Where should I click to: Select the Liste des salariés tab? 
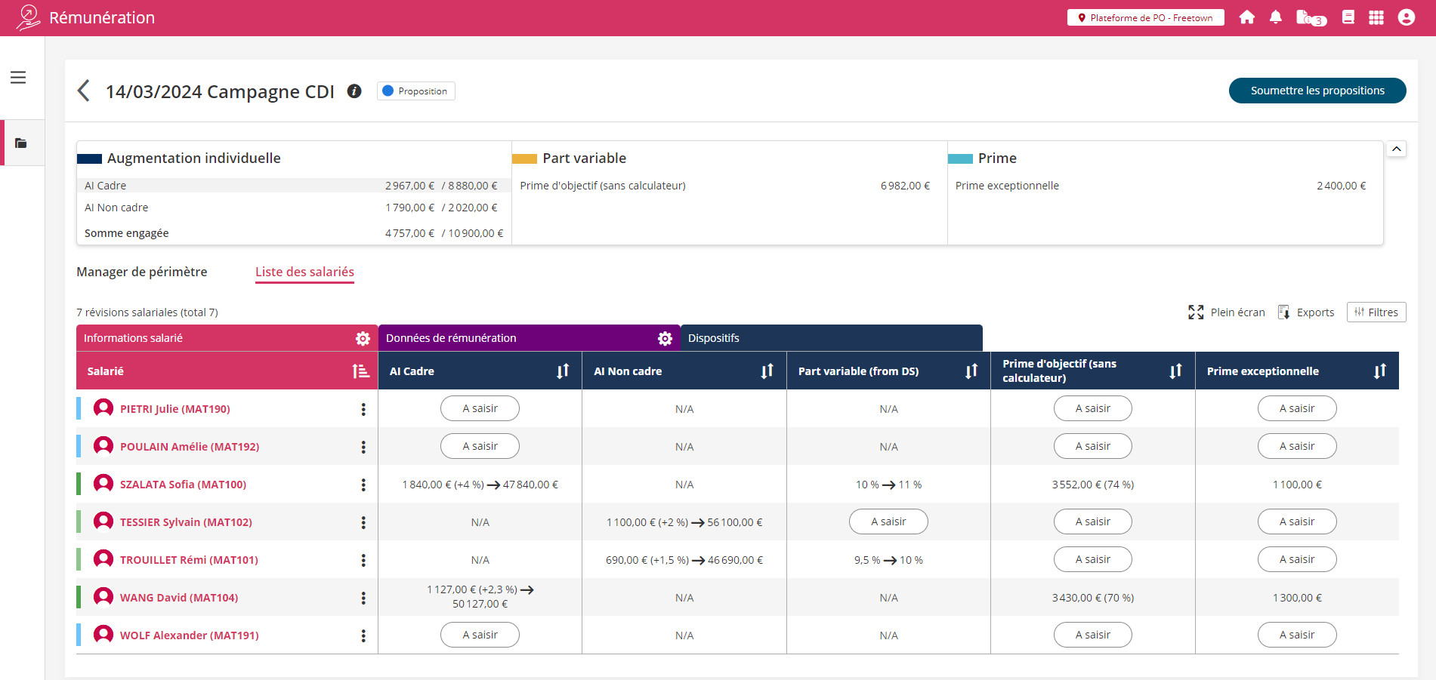pyautogui.click(x=304, y=272)
